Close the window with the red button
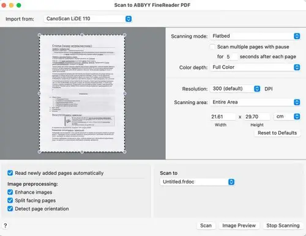 click(4, 5)
